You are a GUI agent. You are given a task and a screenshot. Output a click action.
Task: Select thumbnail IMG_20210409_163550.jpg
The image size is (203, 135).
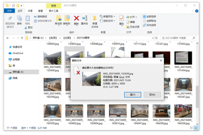pyautogui.click(x=53, y=111)
